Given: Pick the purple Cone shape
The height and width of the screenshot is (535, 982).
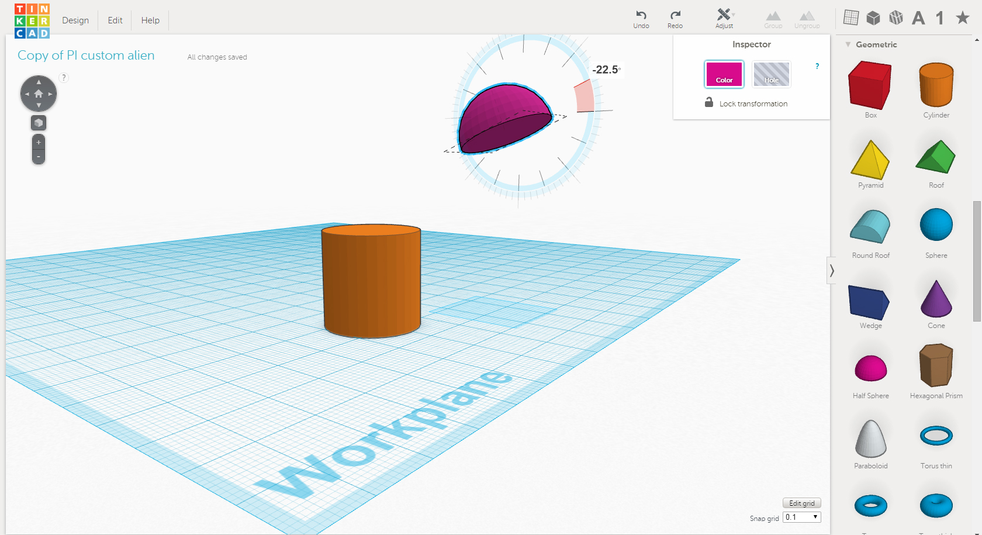Looking at the screenshot, I should pos(936,299).
